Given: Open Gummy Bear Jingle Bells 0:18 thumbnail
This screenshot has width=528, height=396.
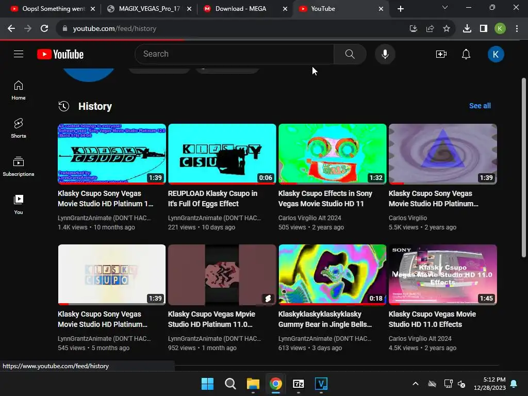Looking at the screenshot, I should [x=333, y=274].
